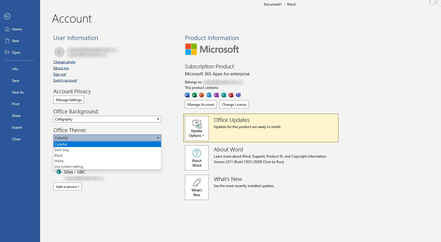
Task: Click the OneNote app icon
Action: 216,95
